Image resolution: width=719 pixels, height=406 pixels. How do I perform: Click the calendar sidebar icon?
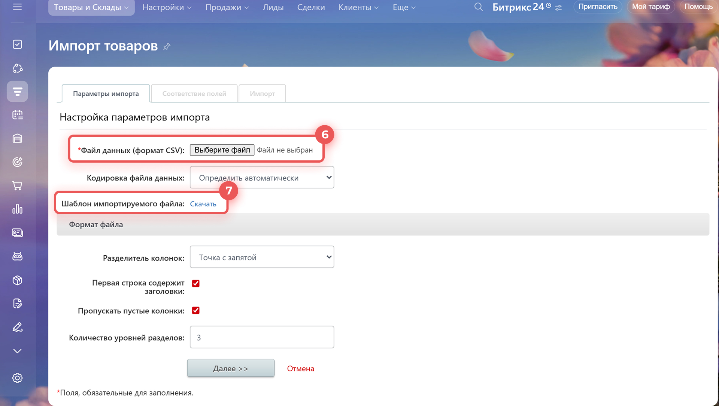click(17, 115)
